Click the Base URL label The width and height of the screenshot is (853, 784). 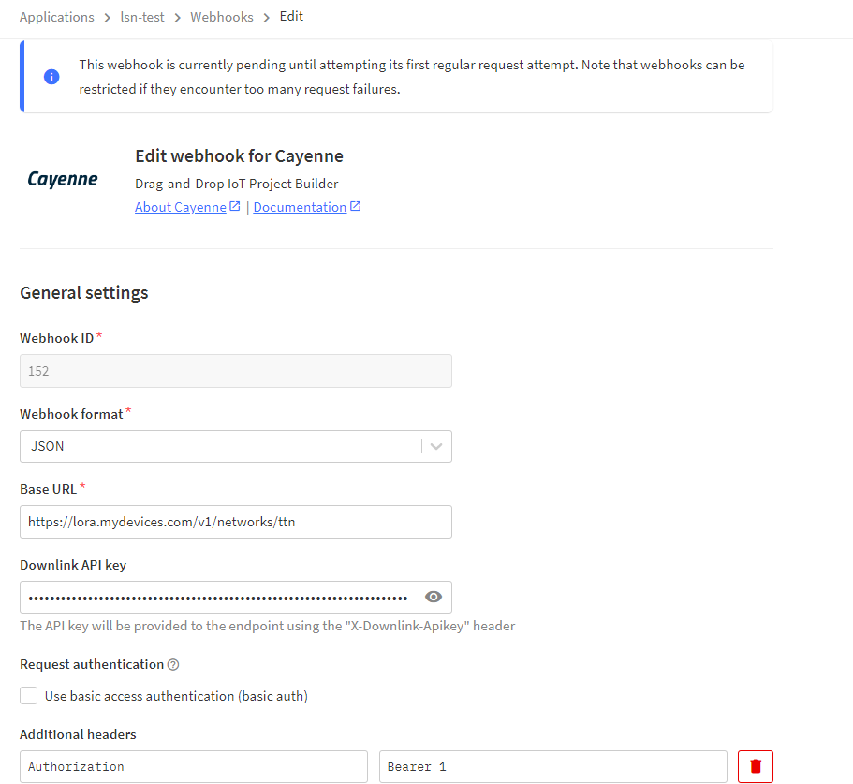pos(49,489)
